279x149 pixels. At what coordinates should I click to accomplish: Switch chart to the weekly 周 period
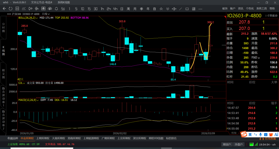[x=128, y=9]
